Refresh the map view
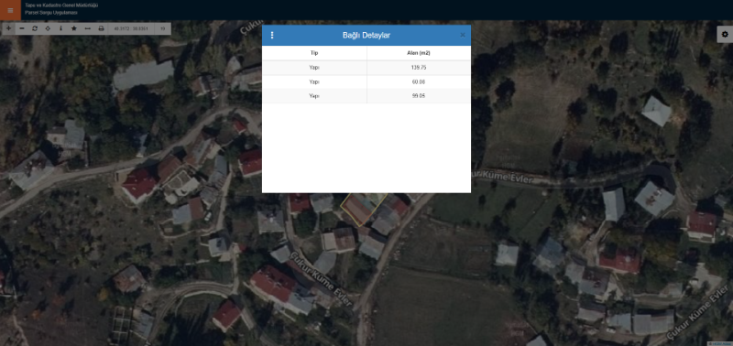The width and height of the screenshot is (733, 346). (35, 28)
